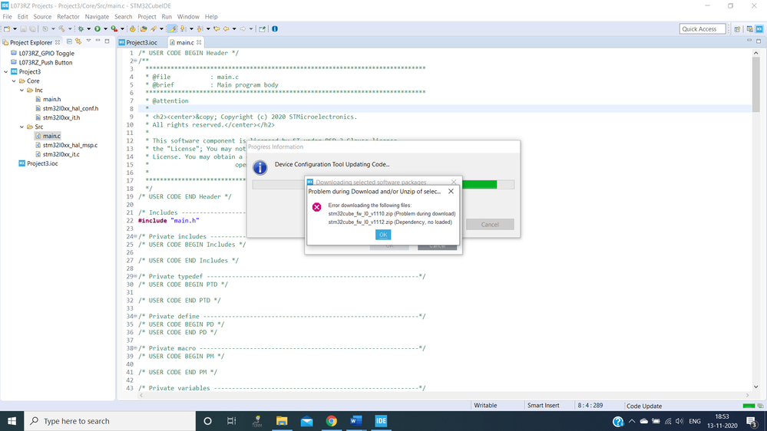Collapse the Src folder node
Image resolution: width=767 pixels, height=431 pixels.
(21, 127)
